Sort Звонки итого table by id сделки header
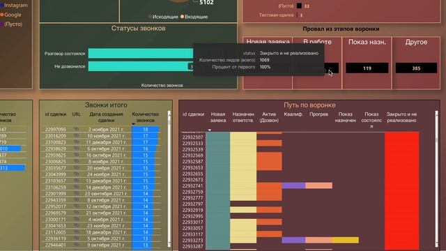This screenshot has width=446, height=251. point(56,114)
